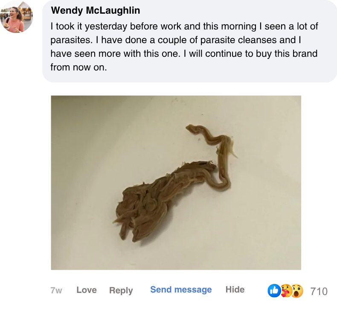Viewport: 337px width, 310px height.
Task: React with Love to the comment
Action: click(x=87, y=290)
